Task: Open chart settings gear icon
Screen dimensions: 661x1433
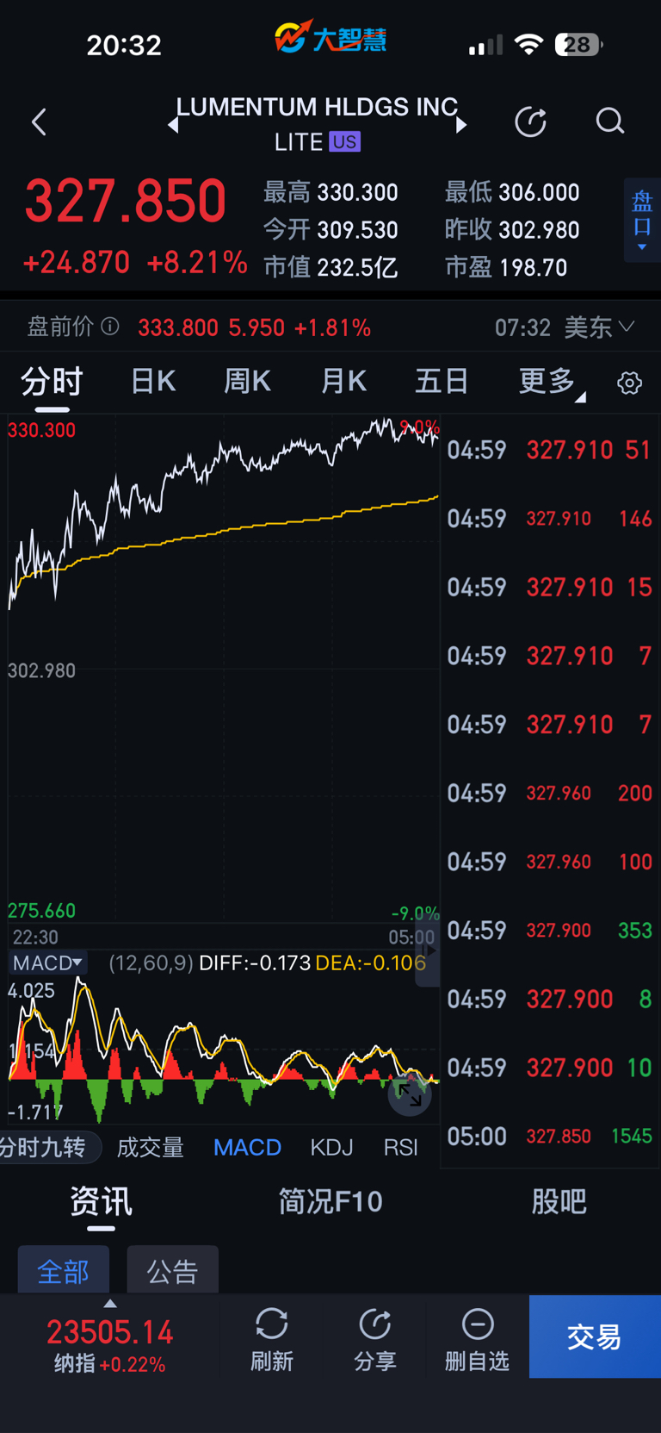Action: point(629,383)
